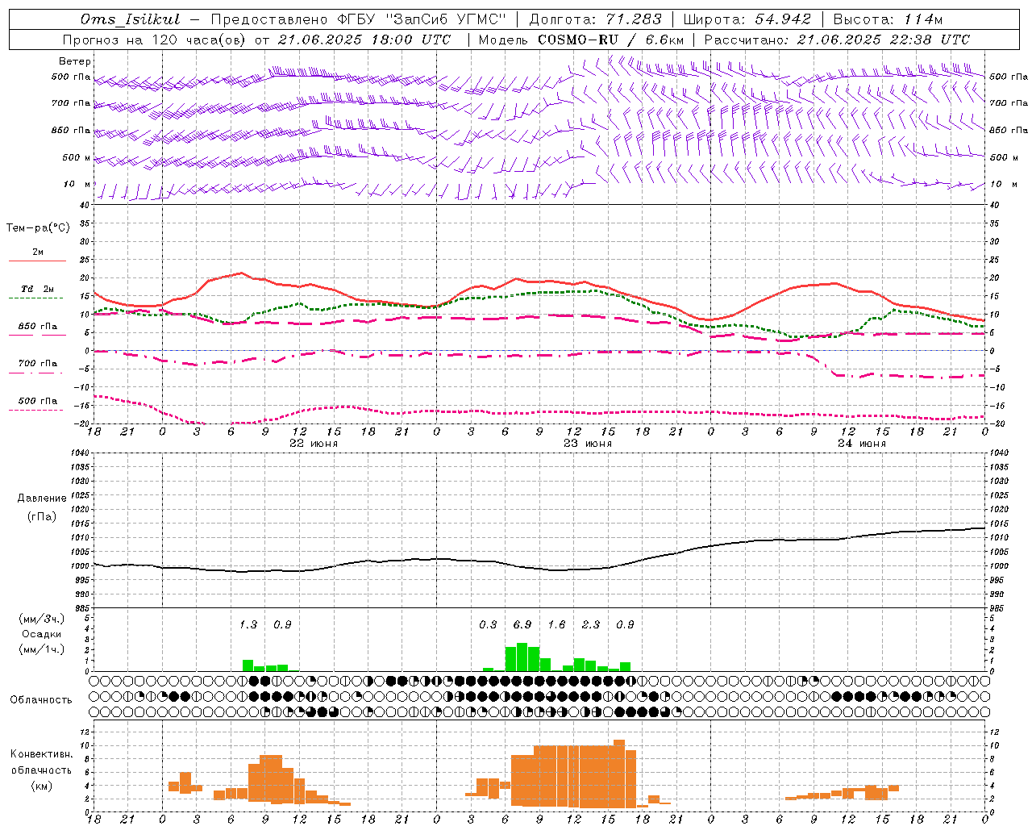1032x826 pixels.
Task: Click the "Ветер" wind panel label
Action: pyautogui.click(x=75, y=61)
